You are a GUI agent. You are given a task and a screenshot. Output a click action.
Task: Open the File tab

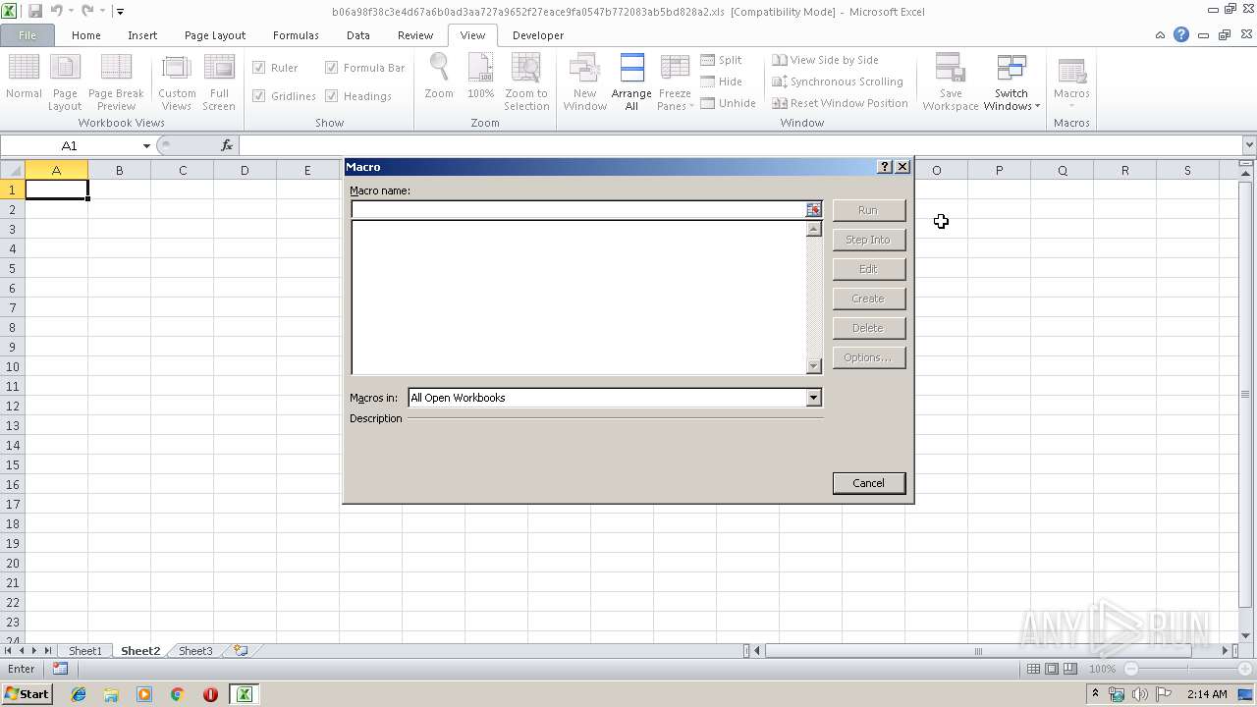(x=27, y=34)
